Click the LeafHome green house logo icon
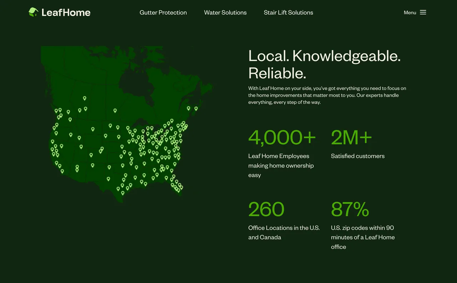 coord(33,12)
